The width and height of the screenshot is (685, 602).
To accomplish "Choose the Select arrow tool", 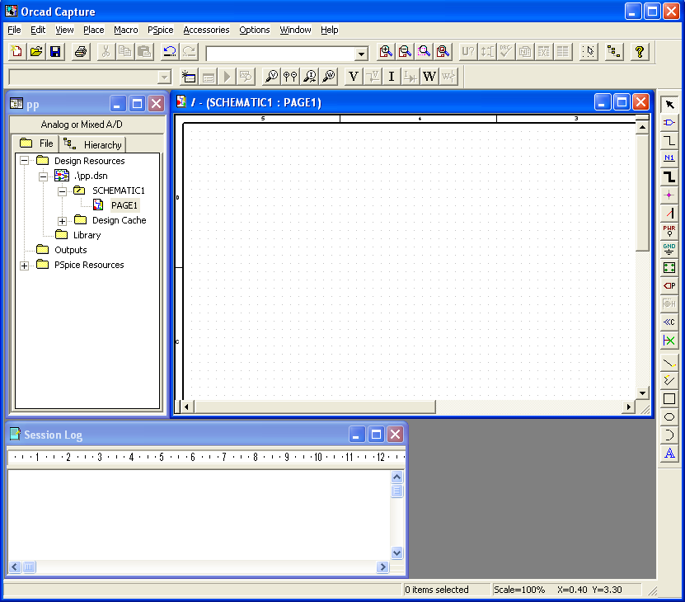I will 669,105.
